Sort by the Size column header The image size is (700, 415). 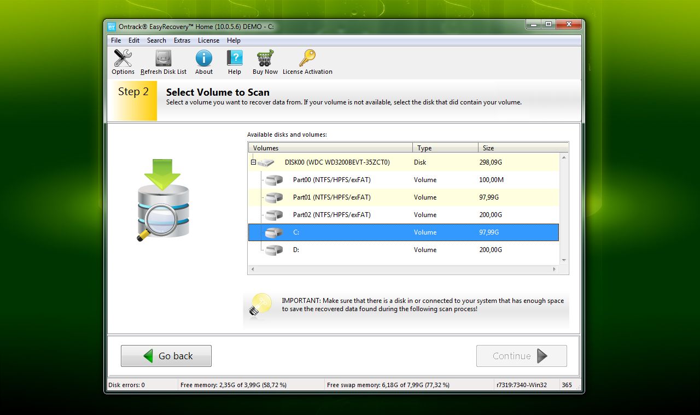(x=523, y=148)
